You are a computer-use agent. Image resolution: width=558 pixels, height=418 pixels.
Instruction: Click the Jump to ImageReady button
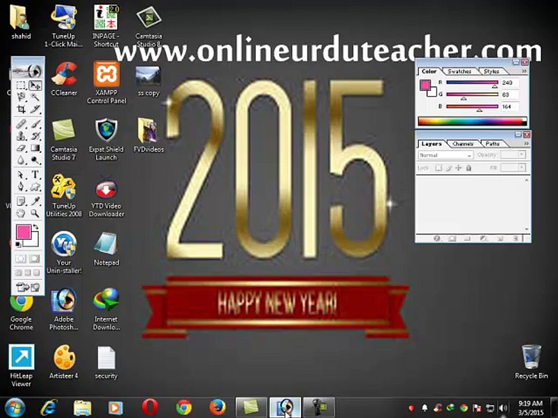[x=28, y=287]
